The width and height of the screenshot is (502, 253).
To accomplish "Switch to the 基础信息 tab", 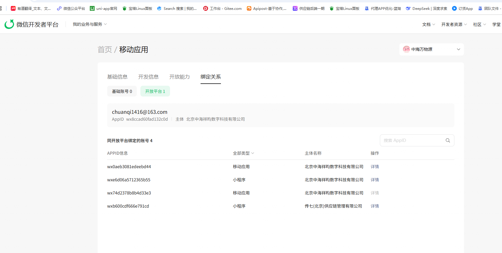I will pos(117,77).
